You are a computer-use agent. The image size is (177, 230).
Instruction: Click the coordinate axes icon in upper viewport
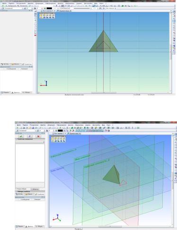(x=44, y=84)
